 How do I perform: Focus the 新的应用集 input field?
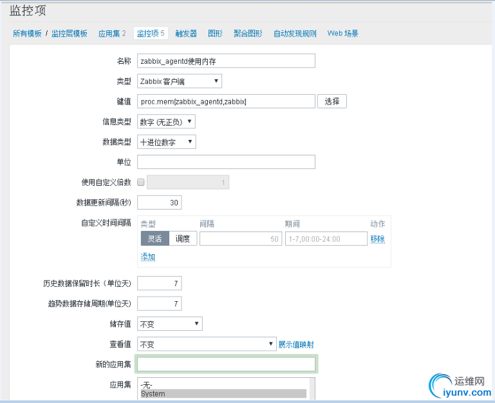pyautogui.click(x=226, y=364)
